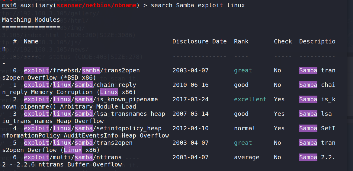This screenshot has width=353, height=171.
Task: Click the 'Matching Modules' heading
Action: click(x=31, y=20)
